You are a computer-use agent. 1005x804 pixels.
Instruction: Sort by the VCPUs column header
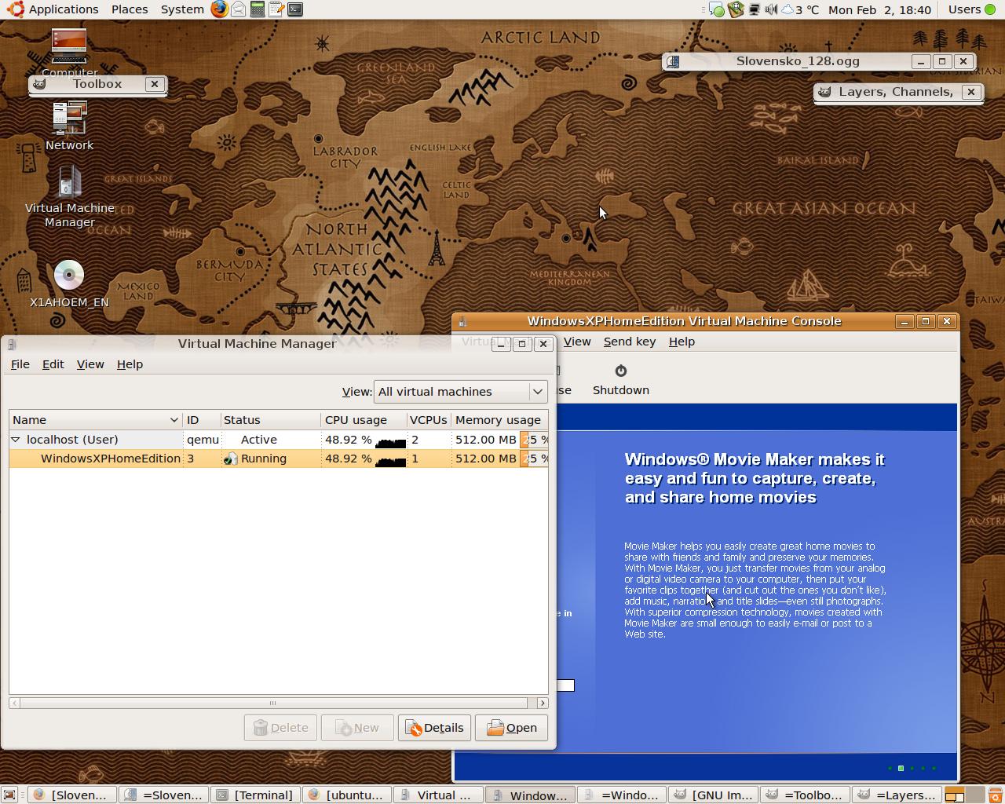click(429, 420)
